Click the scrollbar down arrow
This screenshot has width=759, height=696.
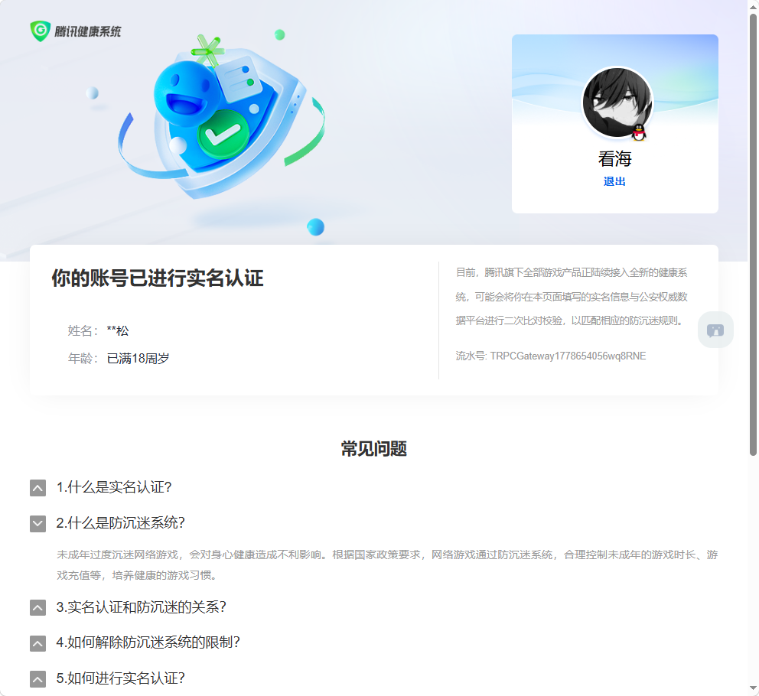coord(753,689)
